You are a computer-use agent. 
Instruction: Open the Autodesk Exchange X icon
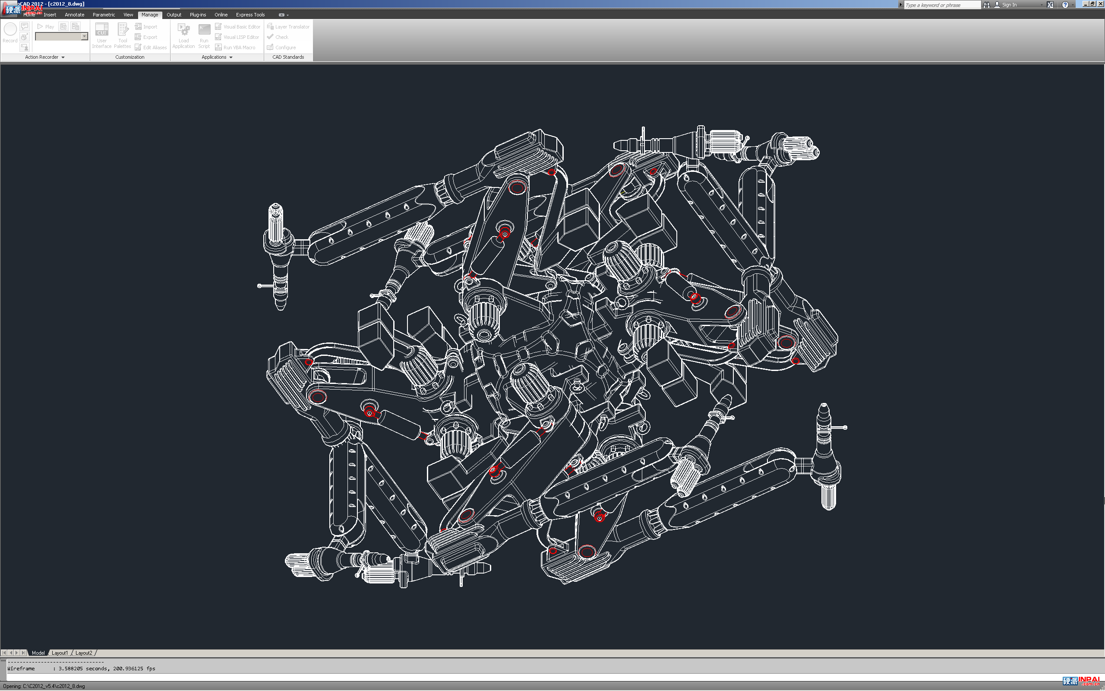[1050, 5]
